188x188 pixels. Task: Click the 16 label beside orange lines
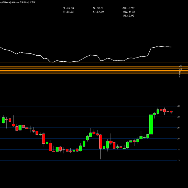[180, 66]
